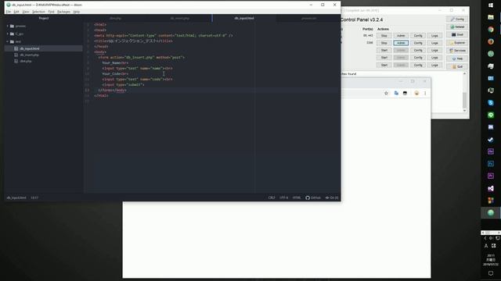Click the taskbar clock and date
The height and width of the screenshot is (281, 501).
click(x=491, y=260)
